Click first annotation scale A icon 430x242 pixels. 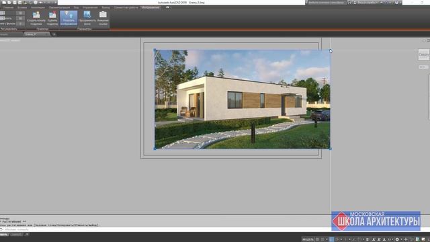(x=374, y=239)
